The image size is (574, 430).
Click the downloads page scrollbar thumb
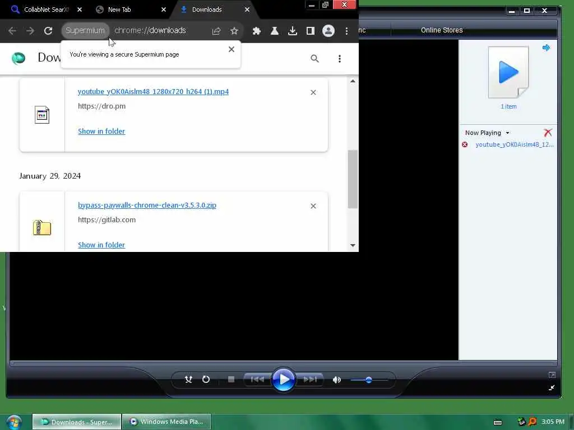tap(353, 179)
